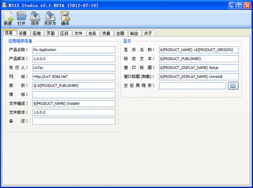Screen dimensions: 253x188
Task: Click the 窗口标题 field ending in Setup
Action: click(x=199, y=68)
